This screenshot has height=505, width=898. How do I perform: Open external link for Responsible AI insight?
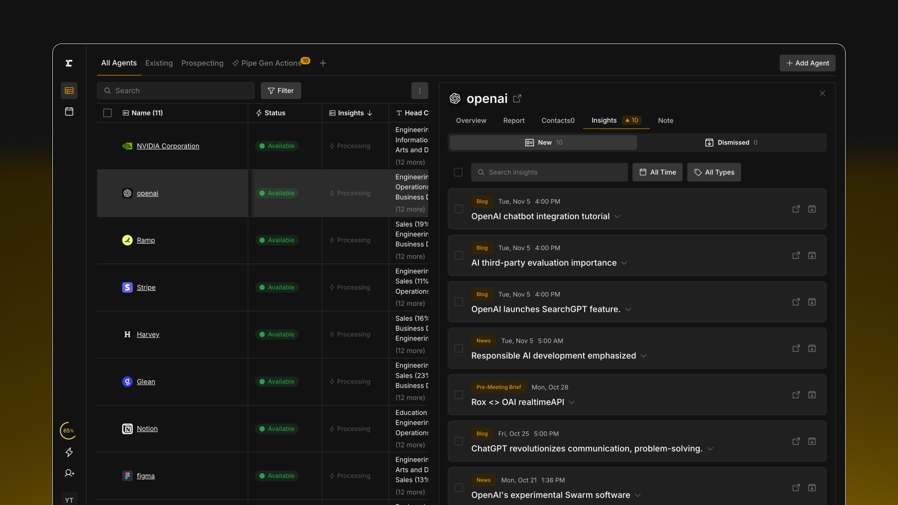pos(796,348)
